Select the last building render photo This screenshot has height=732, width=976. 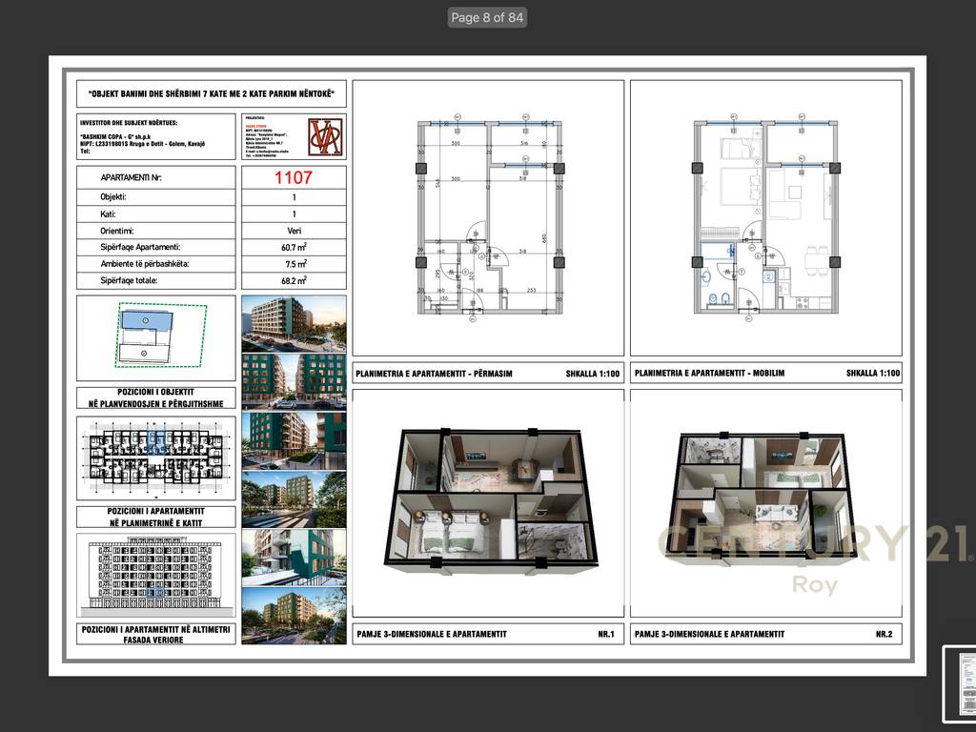click(294, 616)
